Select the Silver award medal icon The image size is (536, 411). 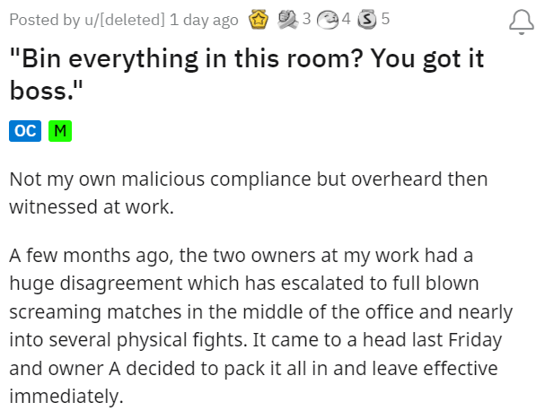[367, 20]
